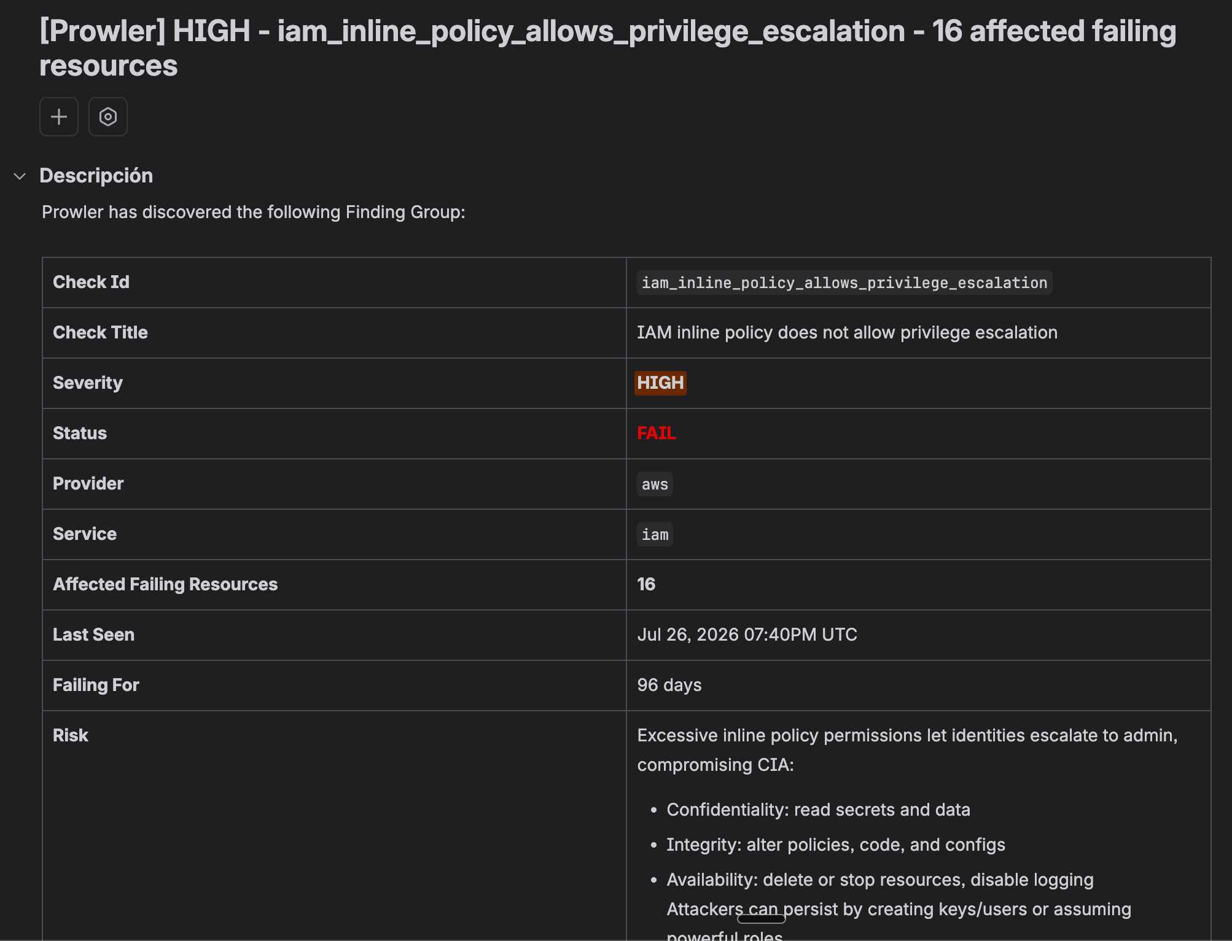Click the 'Risk' row label
Viewport: 1232px width, 941px height.
click(x=71, y=735)
